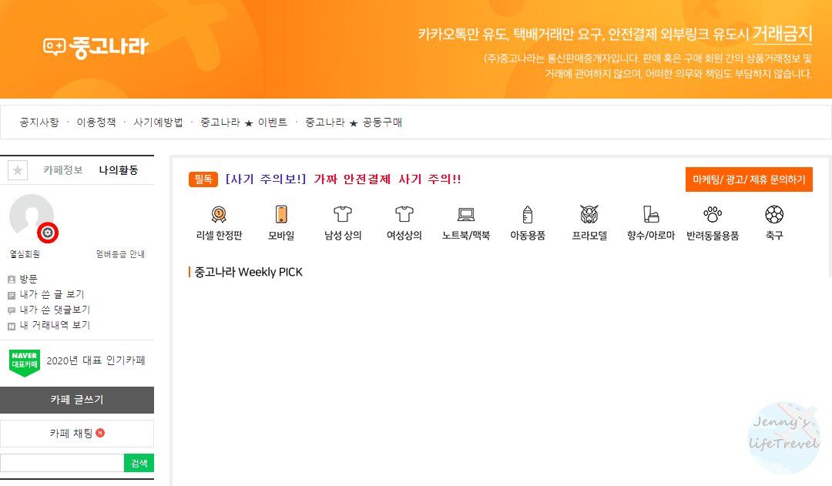Click the star favorite icon in sidebar

[x=17, y=169]
